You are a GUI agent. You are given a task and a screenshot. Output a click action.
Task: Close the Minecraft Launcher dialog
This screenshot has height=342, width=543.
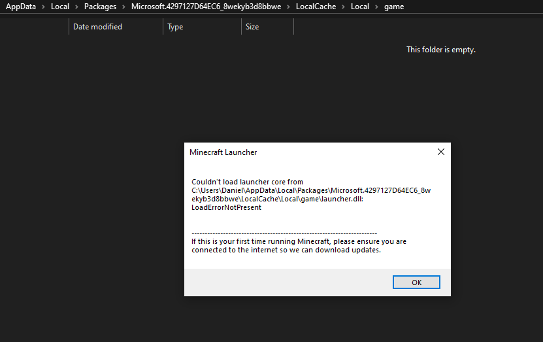tap(441, 152)
